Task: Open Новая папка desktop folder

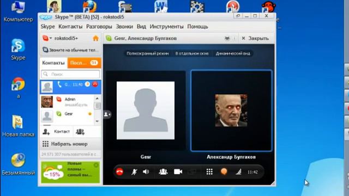Action: (18, 126)
